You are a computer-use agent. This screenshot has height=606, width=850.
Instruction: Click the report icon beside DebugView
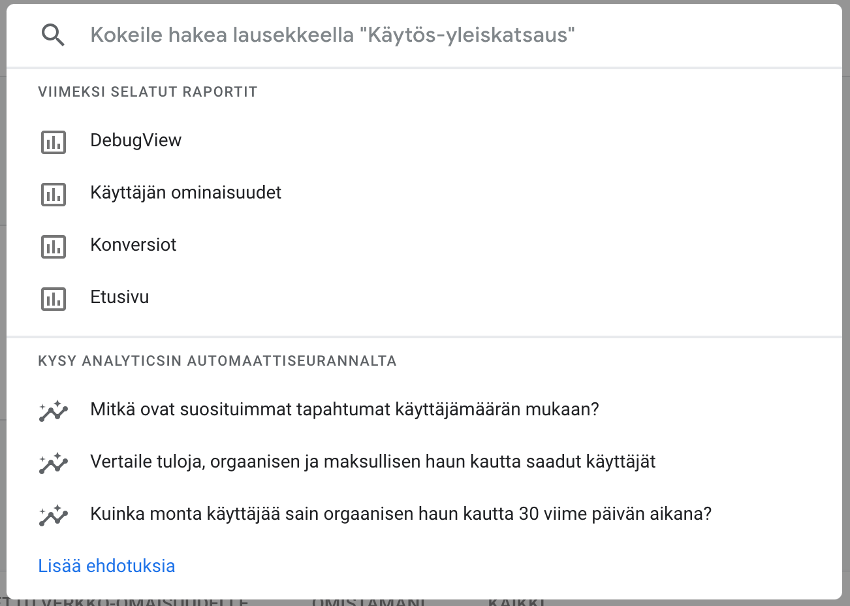[54, 142]
